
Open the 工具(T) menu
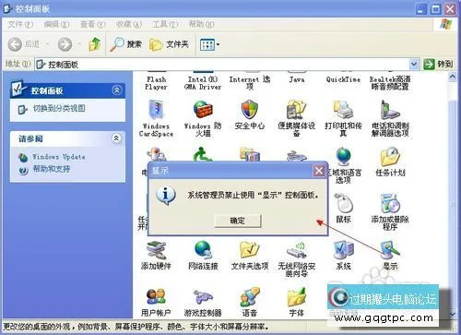click(165, 24)
